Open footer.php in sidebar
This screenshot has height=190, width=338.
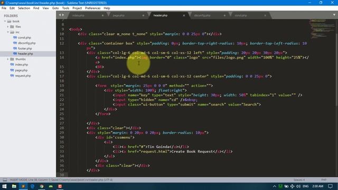25,49
